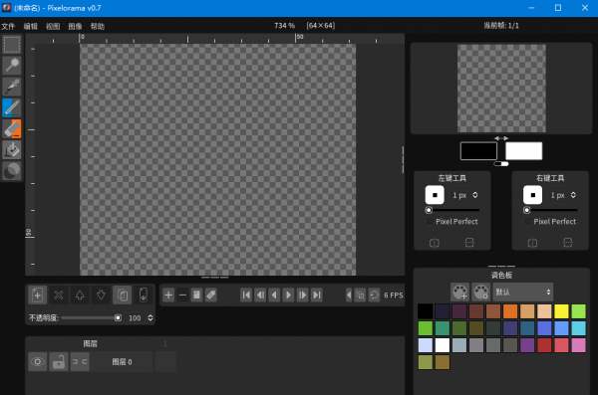Click the left tool brush size slider
The height and width of the screenshot is (395, 598).
pos(452,210)
